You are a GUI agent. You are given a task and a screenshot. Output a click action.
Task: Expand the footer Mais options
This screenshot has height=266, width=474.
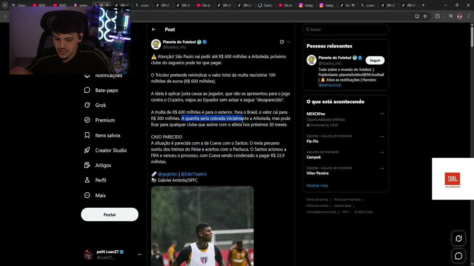[346, 212]
